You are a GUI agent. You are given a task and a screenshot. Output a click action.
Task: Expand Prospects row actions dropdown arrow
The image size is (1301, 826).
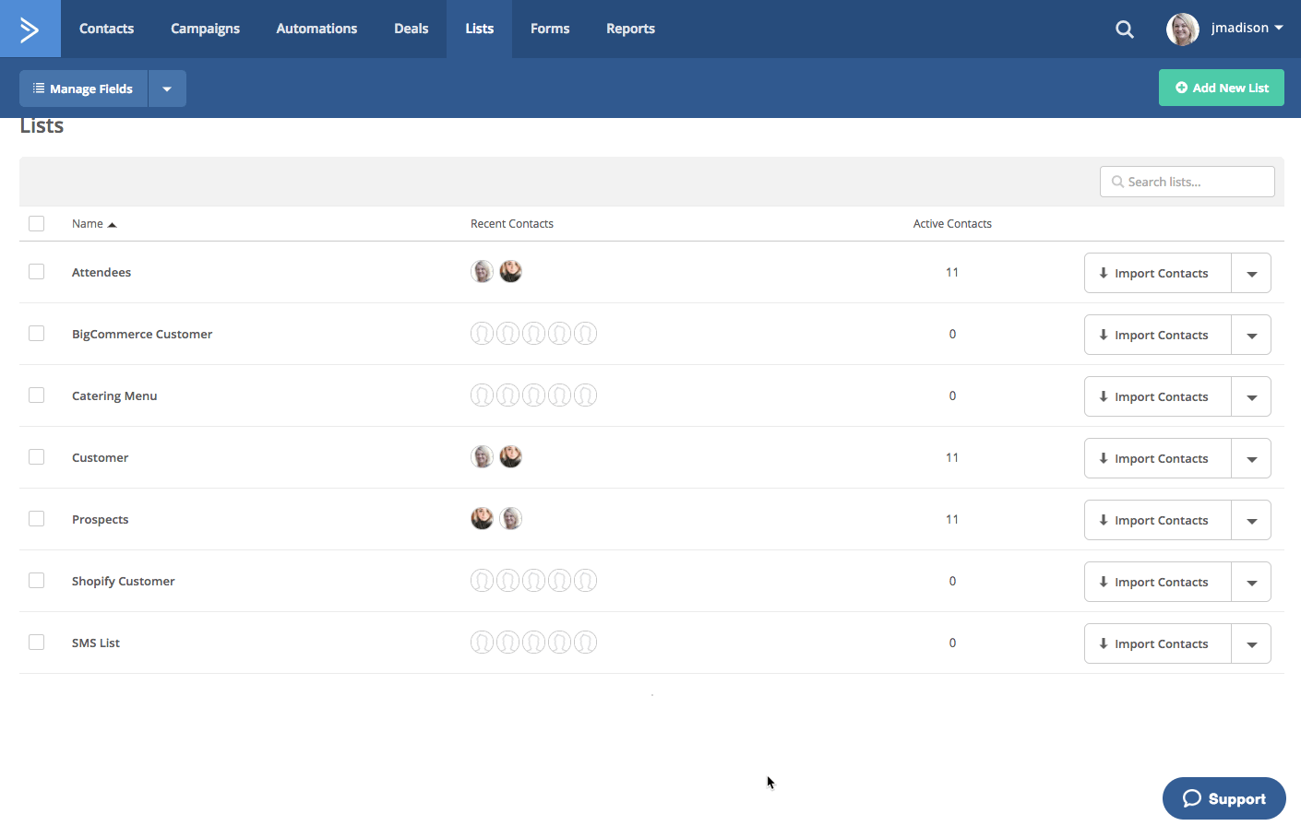[1251, 521]
